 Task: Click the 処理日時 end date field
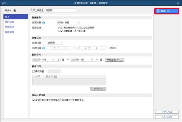click(92, 48)
